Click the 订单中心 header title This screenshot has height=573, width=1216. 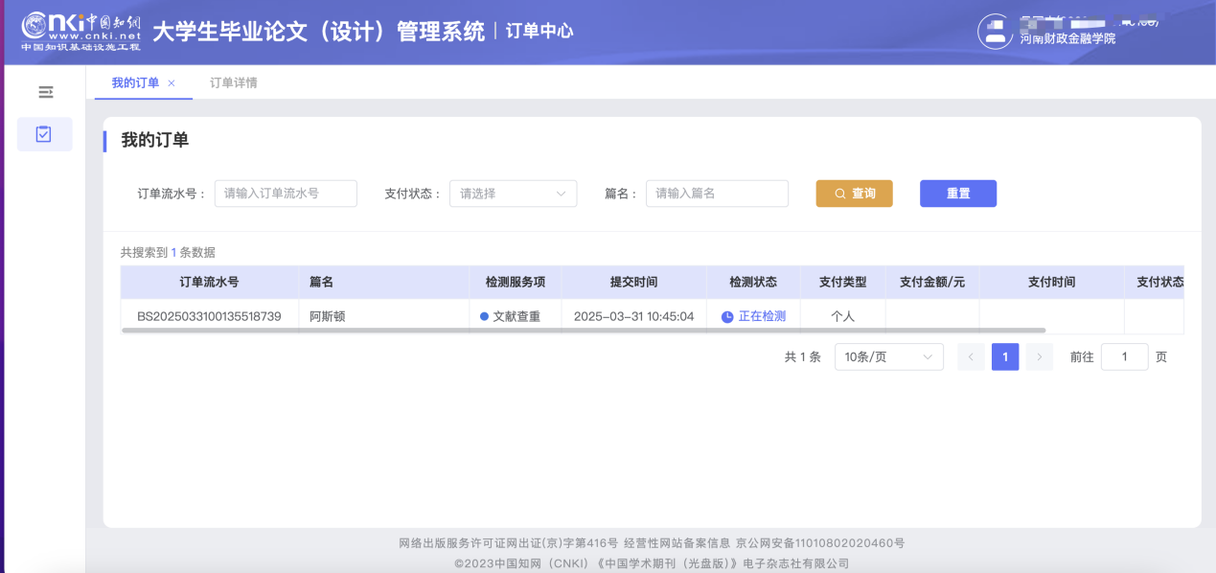539,31
